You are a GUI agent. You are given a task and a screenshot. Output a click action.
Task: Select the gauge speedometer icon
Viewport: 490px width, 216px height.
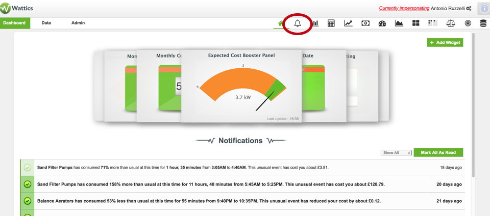tap(382, 23)
